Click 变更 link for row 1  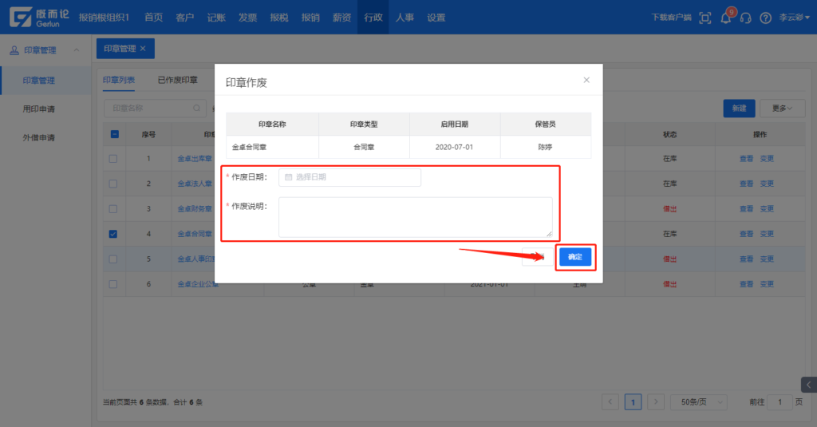point(767,159)
